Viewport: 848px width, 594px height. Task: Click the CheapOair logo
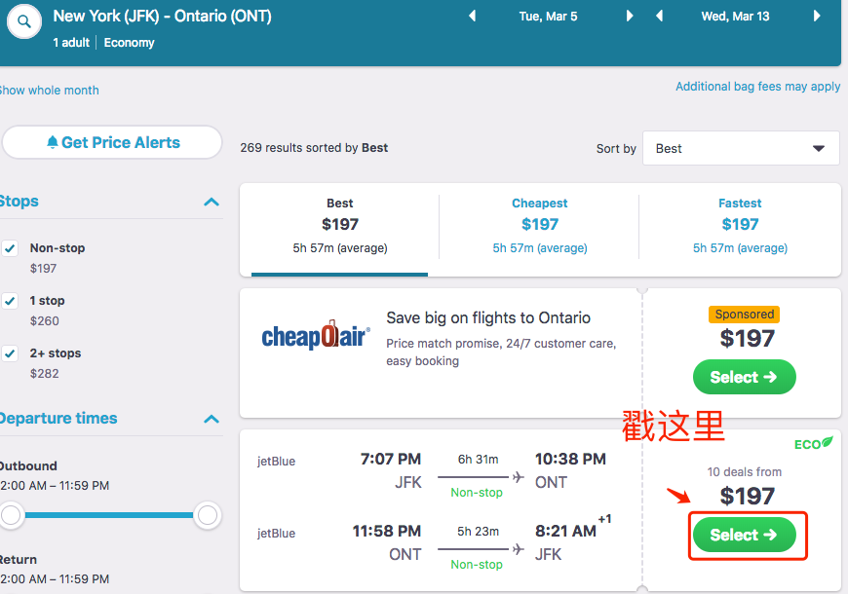[x=316, y=335]
